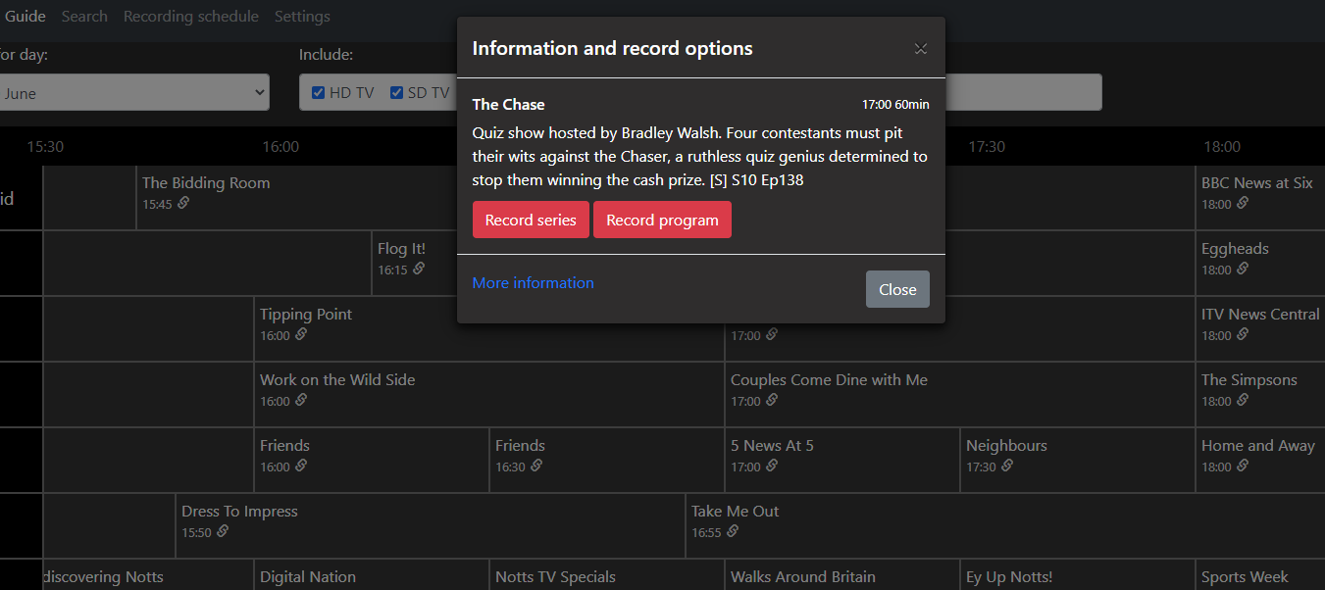The width and height of the screenshot is (1325, 590).
Task: Uncheck the SD TV checkbox
Action: pyautogui.click(x=396, y=93)
